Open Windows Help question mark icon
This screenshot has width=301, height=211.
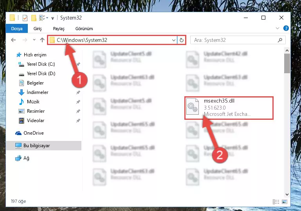tap(286, 28)
